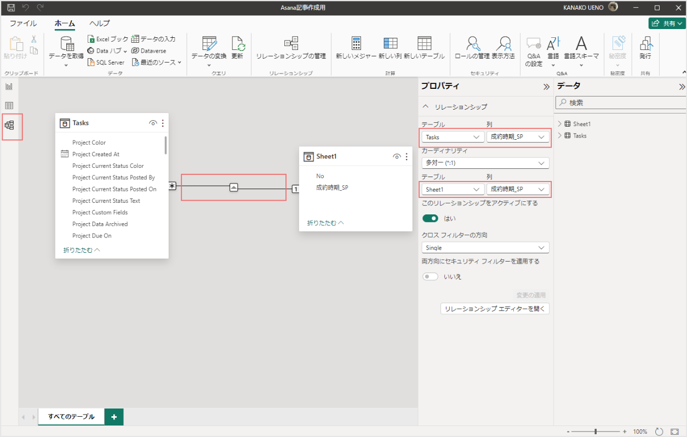The image size is (687, 437).
Task: Click the Dataverse source button
Action: coord(149,50)
